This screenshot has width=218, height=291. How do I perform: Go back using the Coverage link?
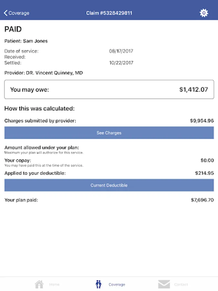(19, 13)
